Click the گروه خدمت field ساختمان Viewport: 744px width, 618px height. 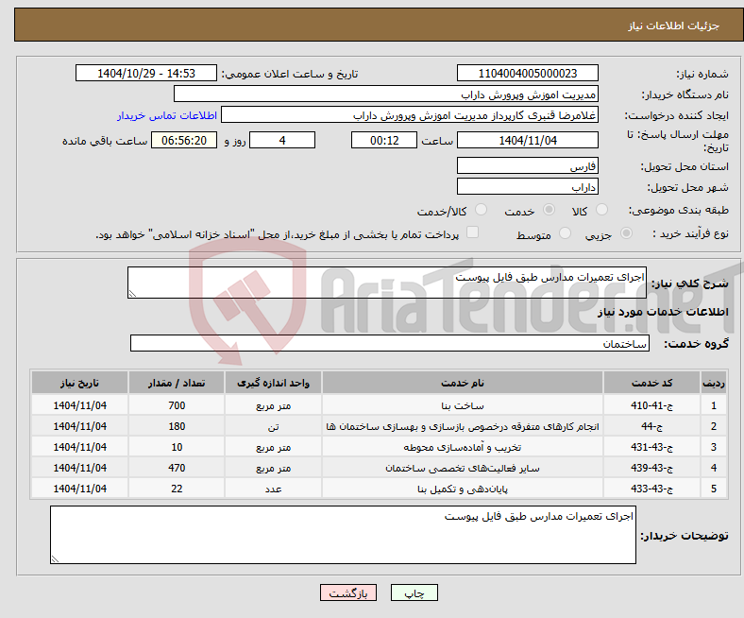pyautogui.click(x=390, y=343)
